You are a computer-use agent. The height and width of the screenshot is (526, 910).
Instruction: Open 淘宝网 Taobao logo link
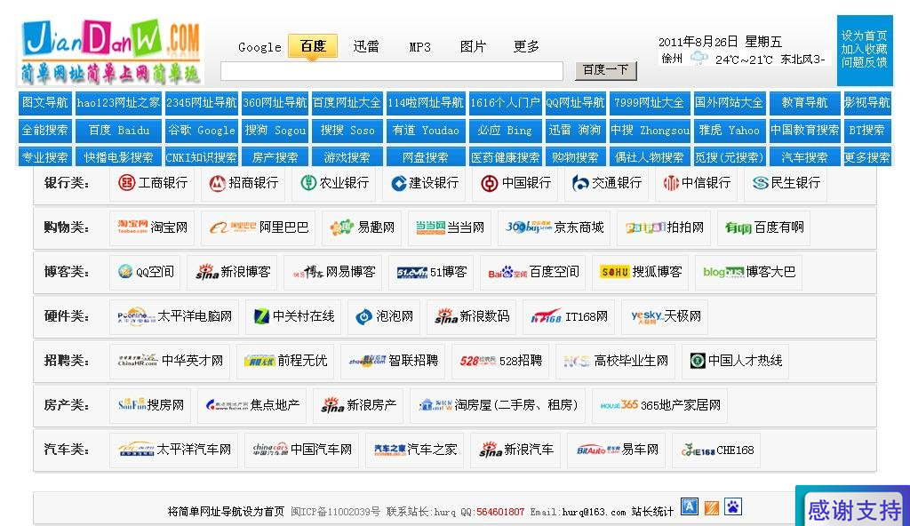pos(133,227)
